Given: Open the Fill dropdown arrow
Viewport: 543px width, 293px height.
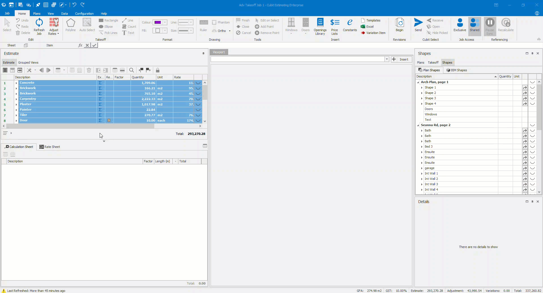Looking at the screenshot, I should [x=165, y=31].
